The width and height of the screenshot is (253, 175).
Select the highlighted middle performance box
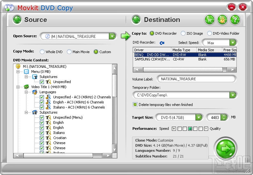(x=190, y=129)
